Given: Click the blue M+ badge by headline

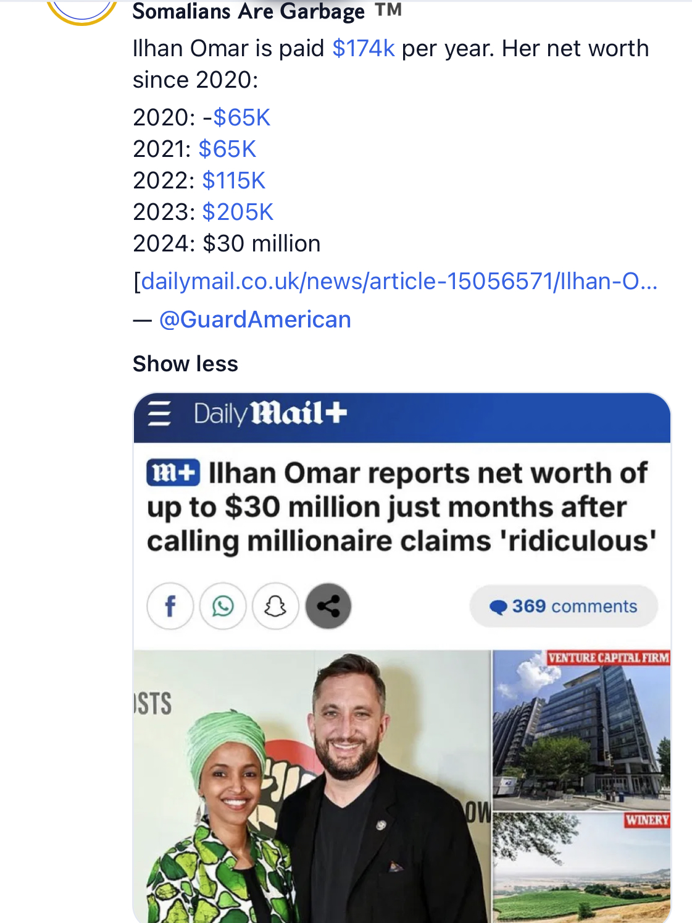Looking at the screenshot, I should coord(173,473).
